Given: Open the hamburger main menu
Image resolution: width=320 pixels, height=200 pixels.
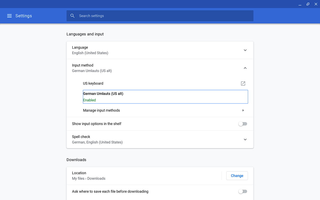Looking at the screenshot, I should (x=9, y=16).
